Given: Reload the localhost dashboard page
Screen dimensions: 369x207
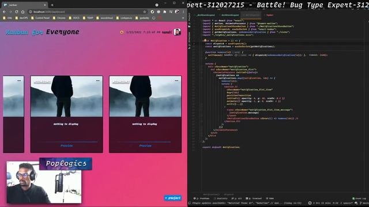Looking at the screenshot, I should pyautogui.click(x=17, y=11).
